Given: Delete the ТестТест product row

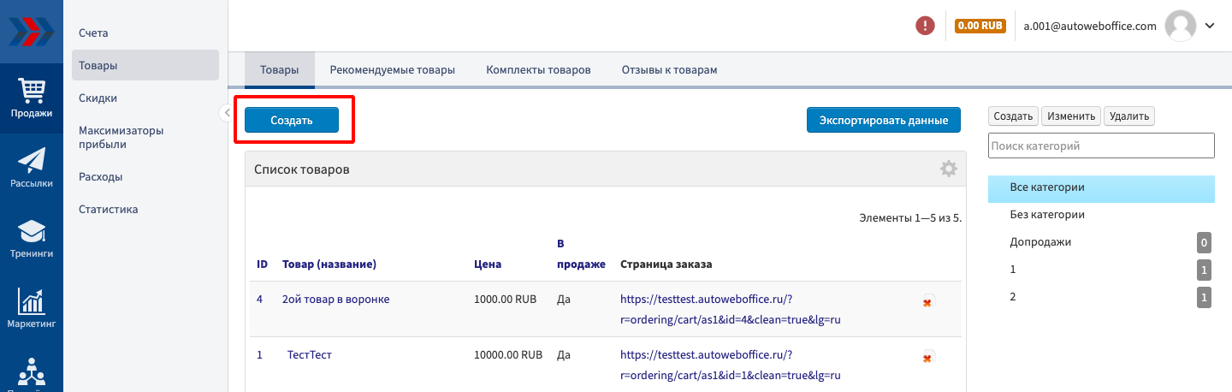Looking at the screenshot, I should (x=927, y=357).
